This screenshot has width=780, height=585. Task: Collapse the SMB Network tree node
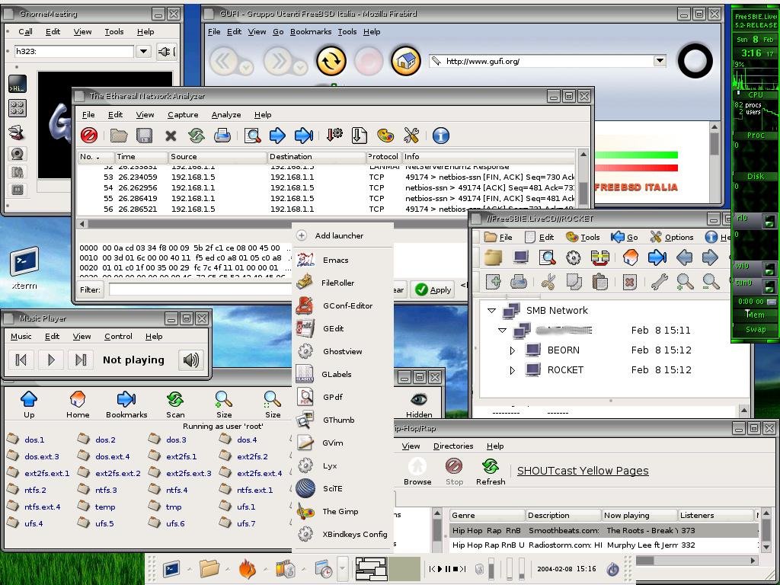491,311
